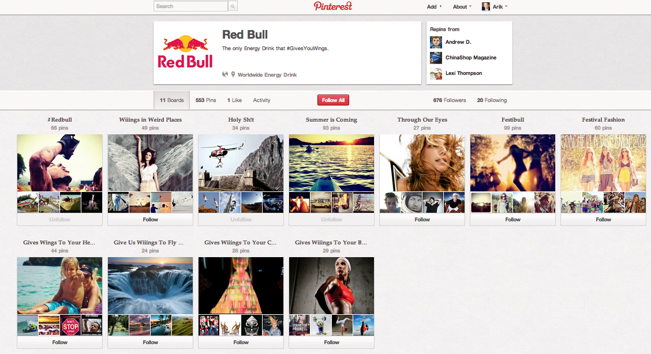The image size is (651, 354).
Task: Open the Activity tab
Action: pyautogui.click(x=261, y=100)
